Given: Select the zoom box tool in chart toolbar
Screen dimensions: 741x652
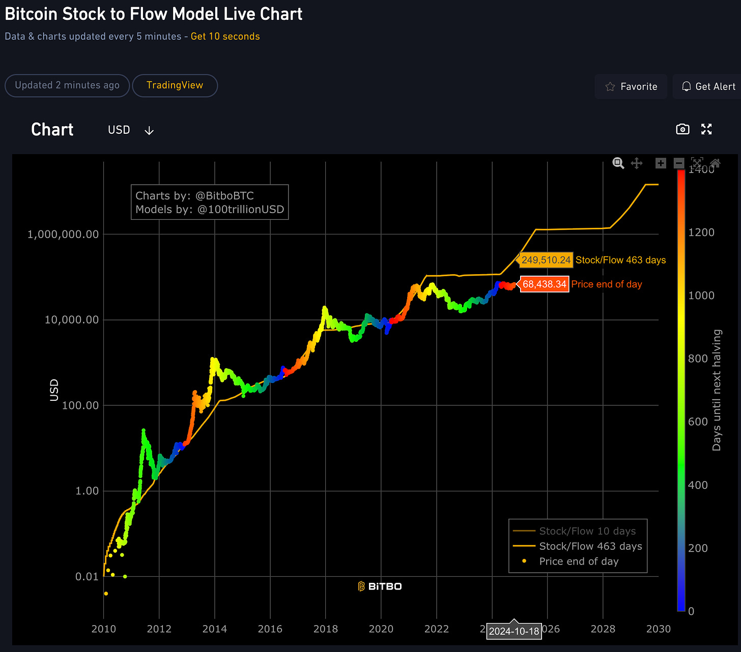Looking at the screenshot, I should (x=618, y=163).
